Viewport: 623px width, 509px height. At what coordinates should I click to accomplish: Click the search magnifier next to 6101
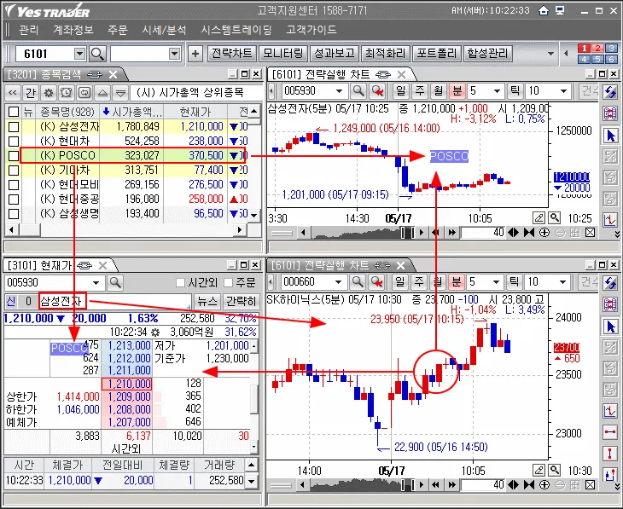[98, 54]
